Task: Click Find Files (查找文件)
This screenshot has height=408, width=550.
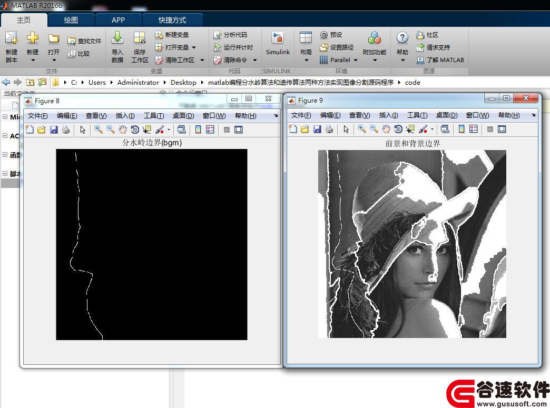Action: coord(84,41)
